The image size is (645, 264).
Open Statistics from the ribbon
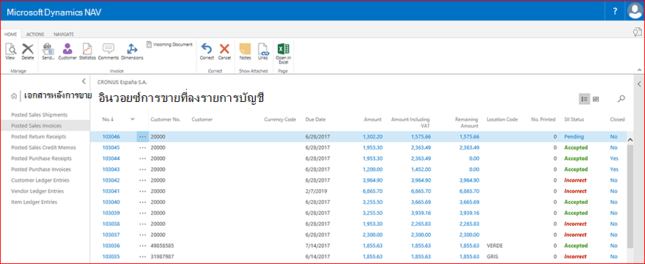pyautogui.click(x=87, y=52)
